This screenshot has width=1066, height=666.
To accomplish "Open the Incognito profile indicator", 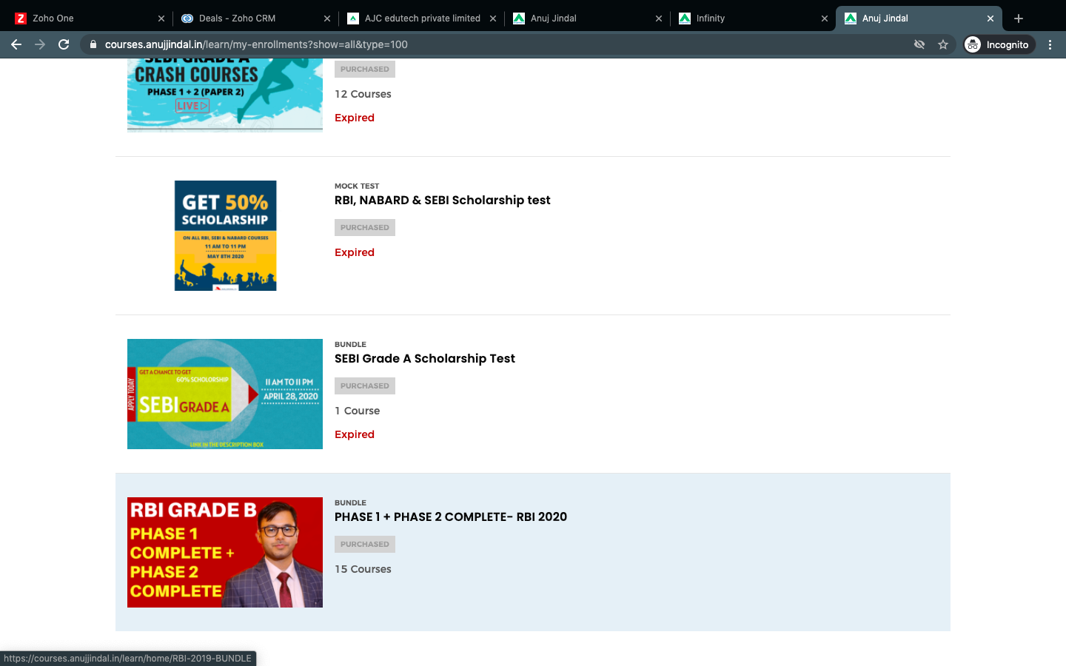I will pyautogui.click(x=999, y=44).
